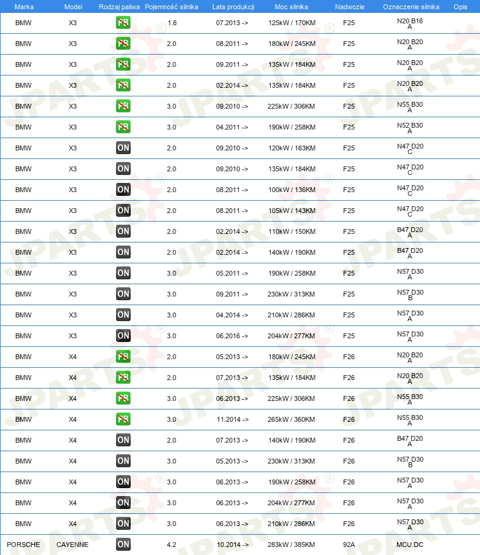
Task: Click PB fuel icon in X4 265kW / 360KM row
Action: [x=123, y=419]
